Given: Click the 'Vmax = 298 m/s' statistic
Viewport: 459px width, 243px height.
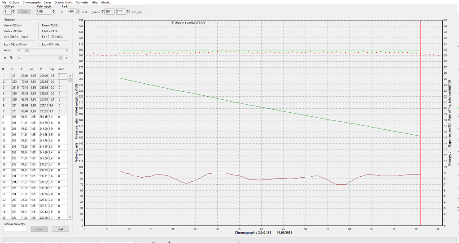Looking at the screenshot, I should (x=13, y=31).
